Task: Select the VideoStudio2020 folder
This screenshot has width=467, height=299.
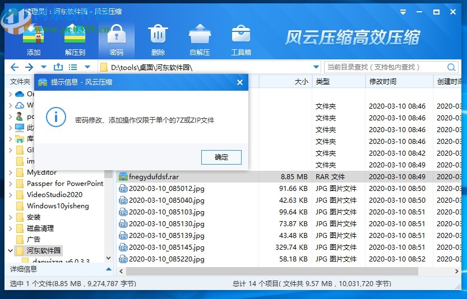Action: pos(54,195)
